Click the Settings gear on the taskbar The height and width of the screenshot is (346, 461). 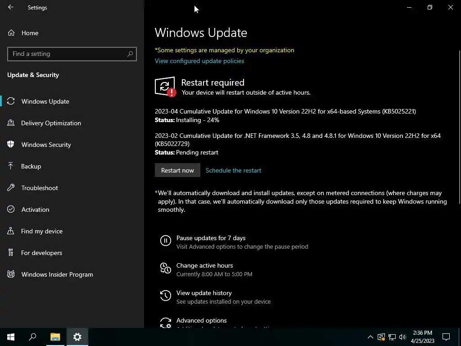coord(77,337)
